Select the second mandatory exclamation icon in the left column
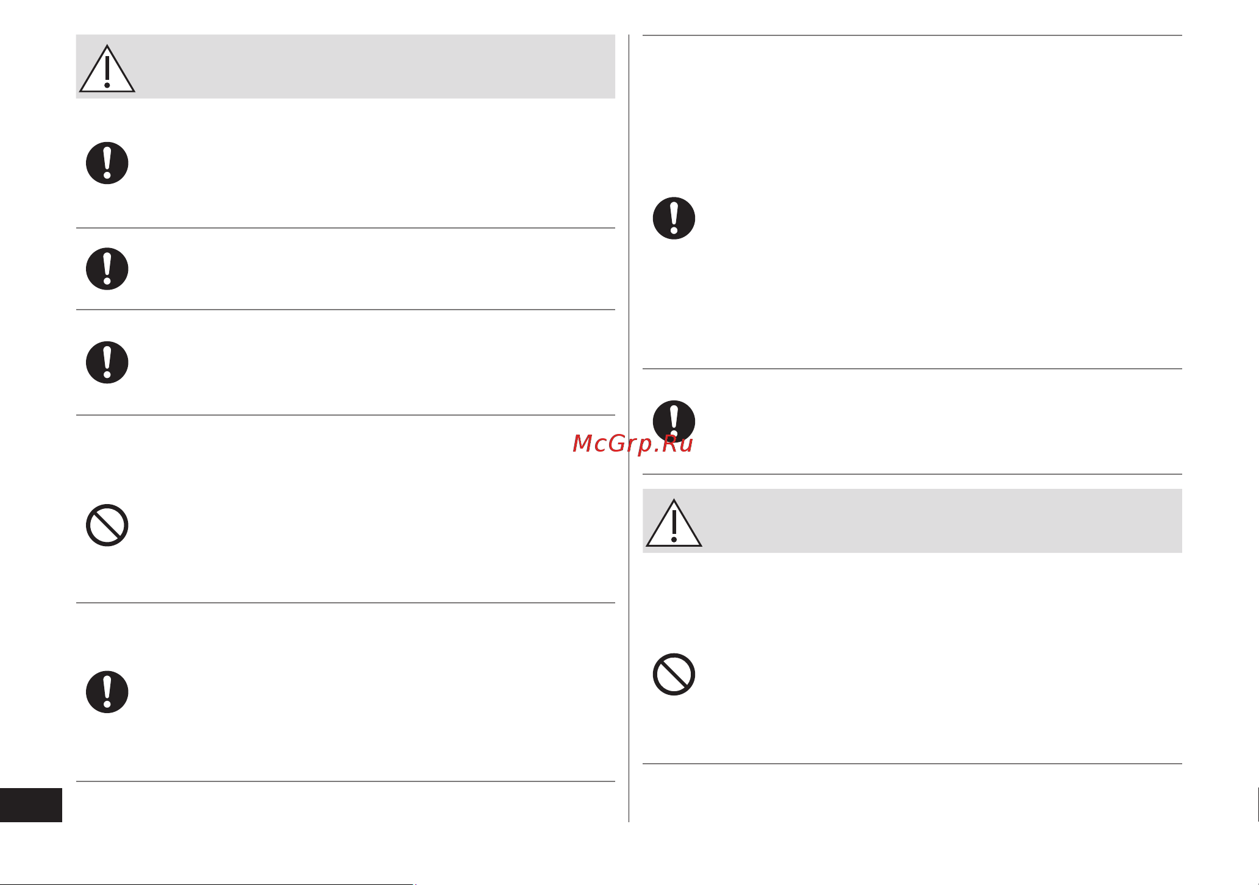 pos(107,269)
